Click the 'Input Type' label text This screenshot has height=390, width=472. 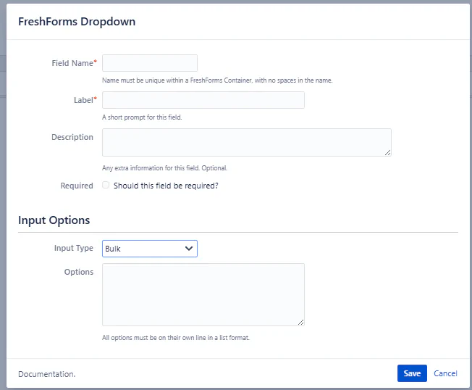tap(74, 248)
